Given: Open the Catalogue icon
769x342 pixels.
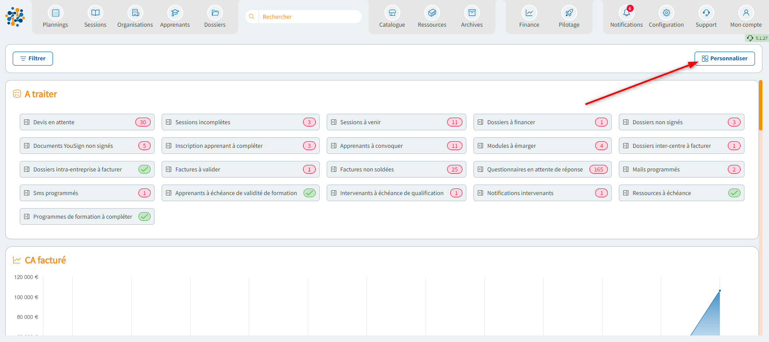Looking at the screenshot, I should pyautogui.click(x=392, y=13).
